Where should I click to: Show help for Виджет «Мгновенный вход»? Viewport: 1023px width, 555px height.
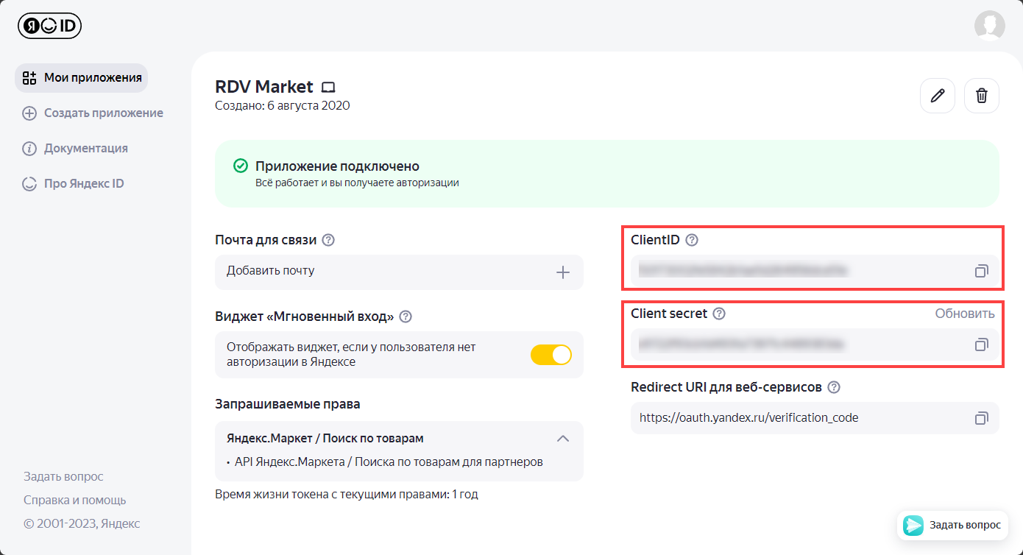pos(405,317)
